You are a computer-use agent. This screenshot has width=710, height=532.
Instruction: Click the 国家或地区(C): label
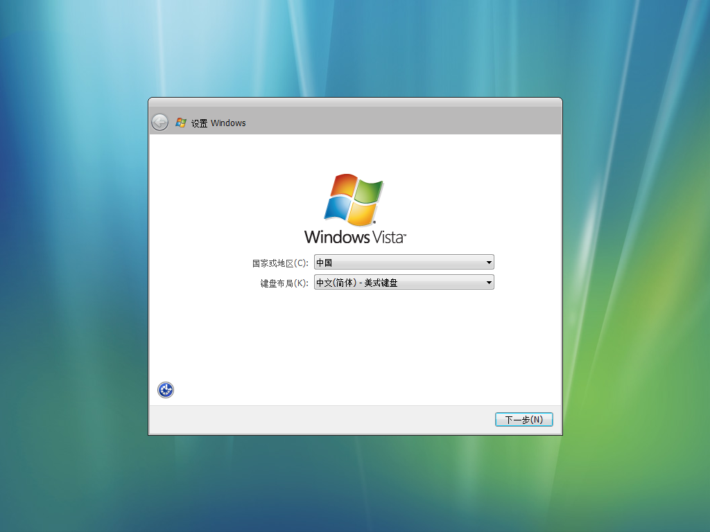point(280,263)
